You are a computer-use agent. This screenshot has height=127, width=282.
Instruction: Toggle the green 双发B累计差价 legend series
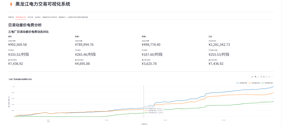[x=269, y=83]
